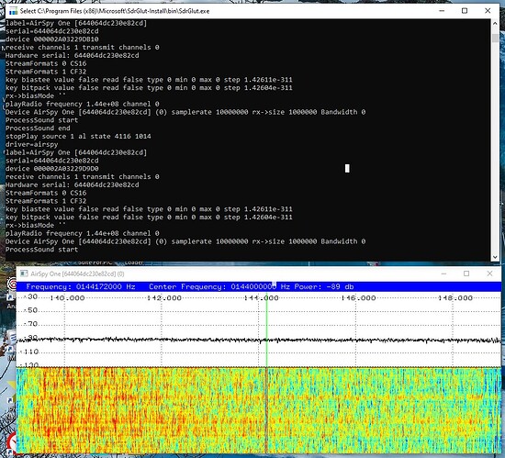Minimize the AirSpy One window
The image size is (505, 458).
pos(443,274)
